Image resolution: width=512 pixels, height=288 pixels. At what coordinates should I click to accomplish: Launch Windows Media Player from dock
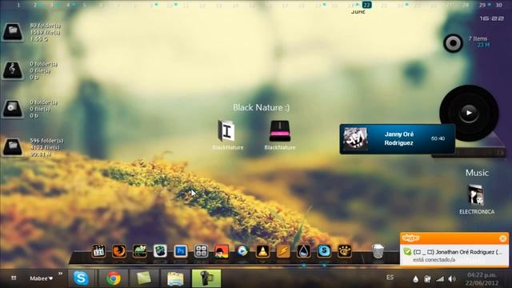click(x=242, y=251)
